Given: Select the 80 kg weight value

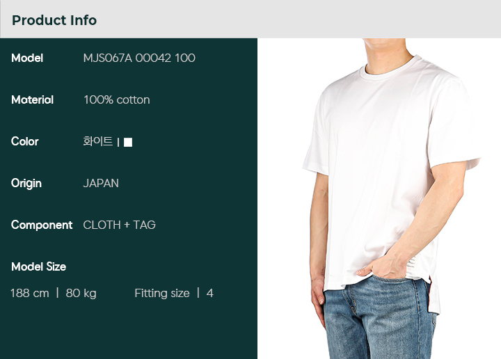Looking at the screenshot, I should click(x=81, y=294).
